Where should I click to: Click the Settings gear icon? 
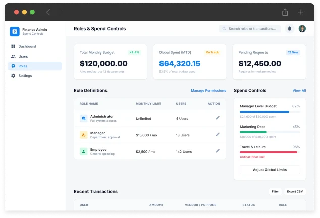(13, 76)
